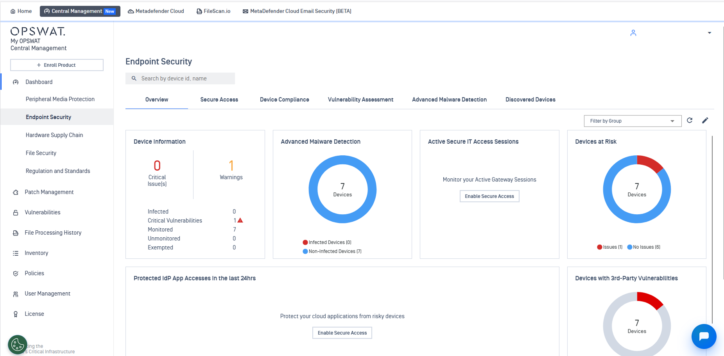Click Enable Secure Access under Gateway Sessions
Screen dimensions: 724x356
(x=489, y=196)
